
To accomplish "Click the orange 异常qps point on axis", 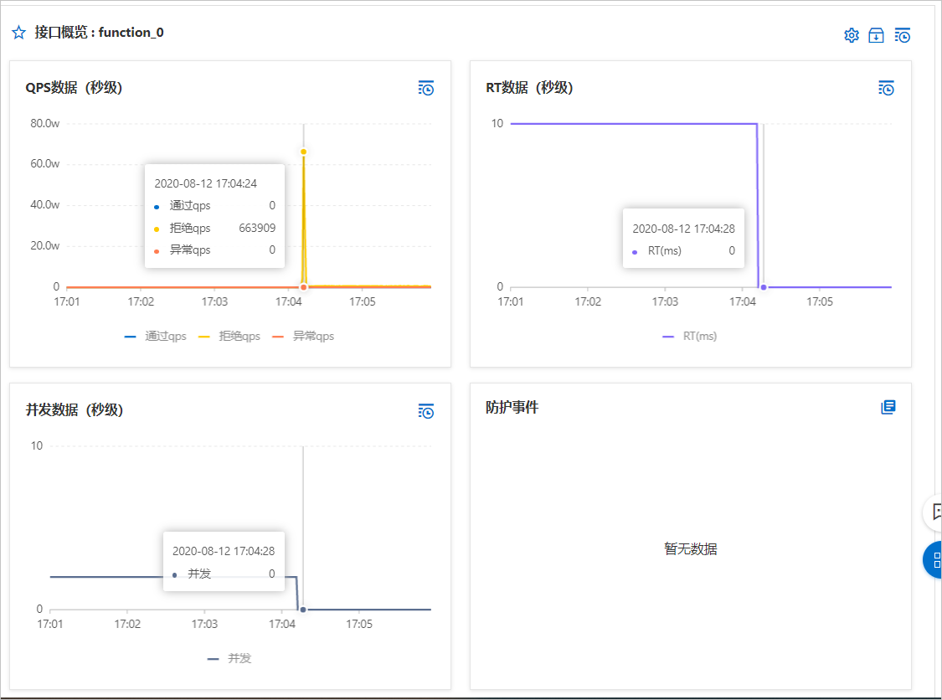I will (x=303, y=287).
